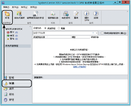Image resolution: width=131 pixels, height=106 pixels.
Task: Click the OK (0) count link
Action: click(17, 36)
